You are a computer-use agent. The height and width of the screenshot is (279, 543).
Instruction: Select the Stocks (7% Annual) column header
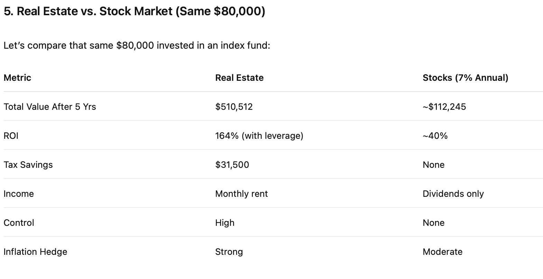point(466,78)
